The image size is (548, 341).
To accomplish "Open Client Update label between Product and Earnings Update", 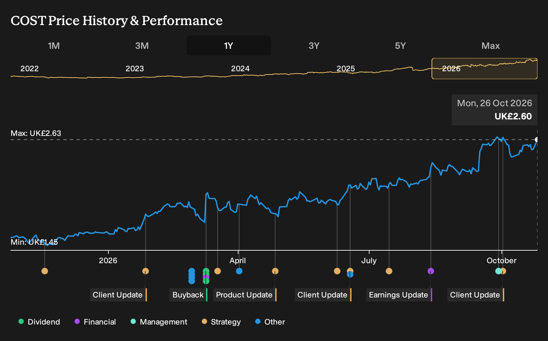I will coord(323,295).
